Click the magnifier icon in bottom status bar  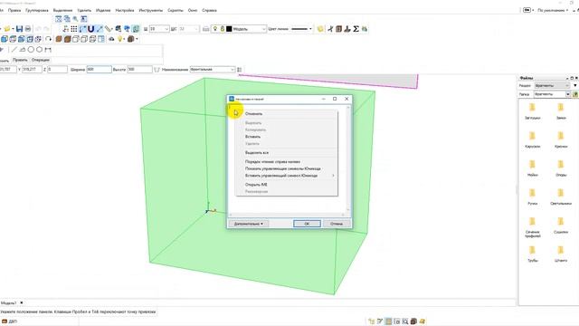(x=405, y=321)
